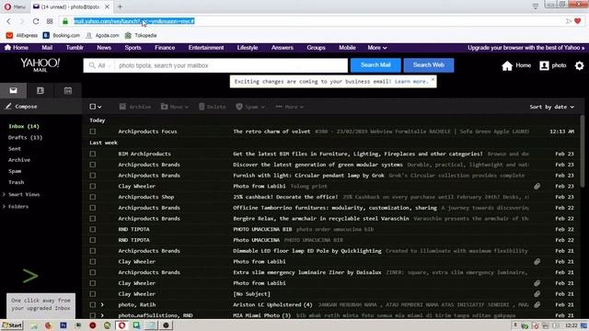Click the browser address bar URL
Screen dimensions: 589x331
(x=134, y=21)
